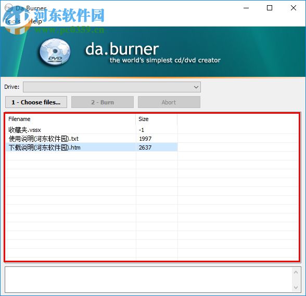Image resolution: width=306 pixels, height=296 pixels.
Task: Click the log output text area
Action: coord(148,279)
